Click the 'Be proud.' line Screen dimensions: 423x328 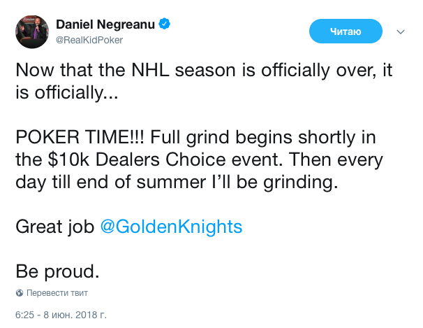tap(57, 271)
